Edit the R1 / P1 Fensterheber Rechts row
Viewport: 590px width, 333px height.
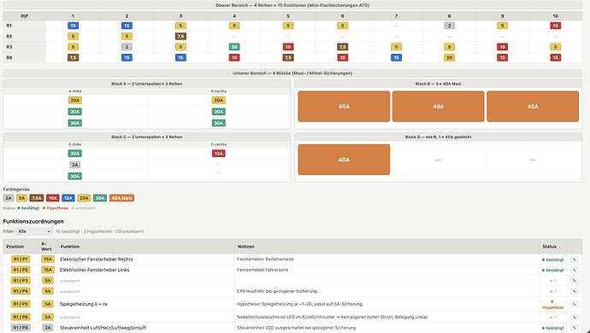point(575,260)
